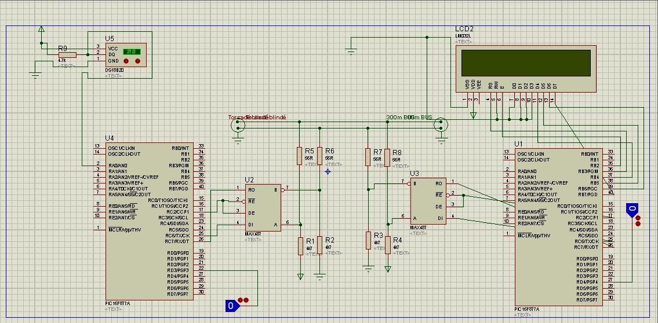Image resolution: width=658 pixels, height=323 pixels.
Task: Select the U1 PIC16F877A microcontroller body
Action: [558, 227]
